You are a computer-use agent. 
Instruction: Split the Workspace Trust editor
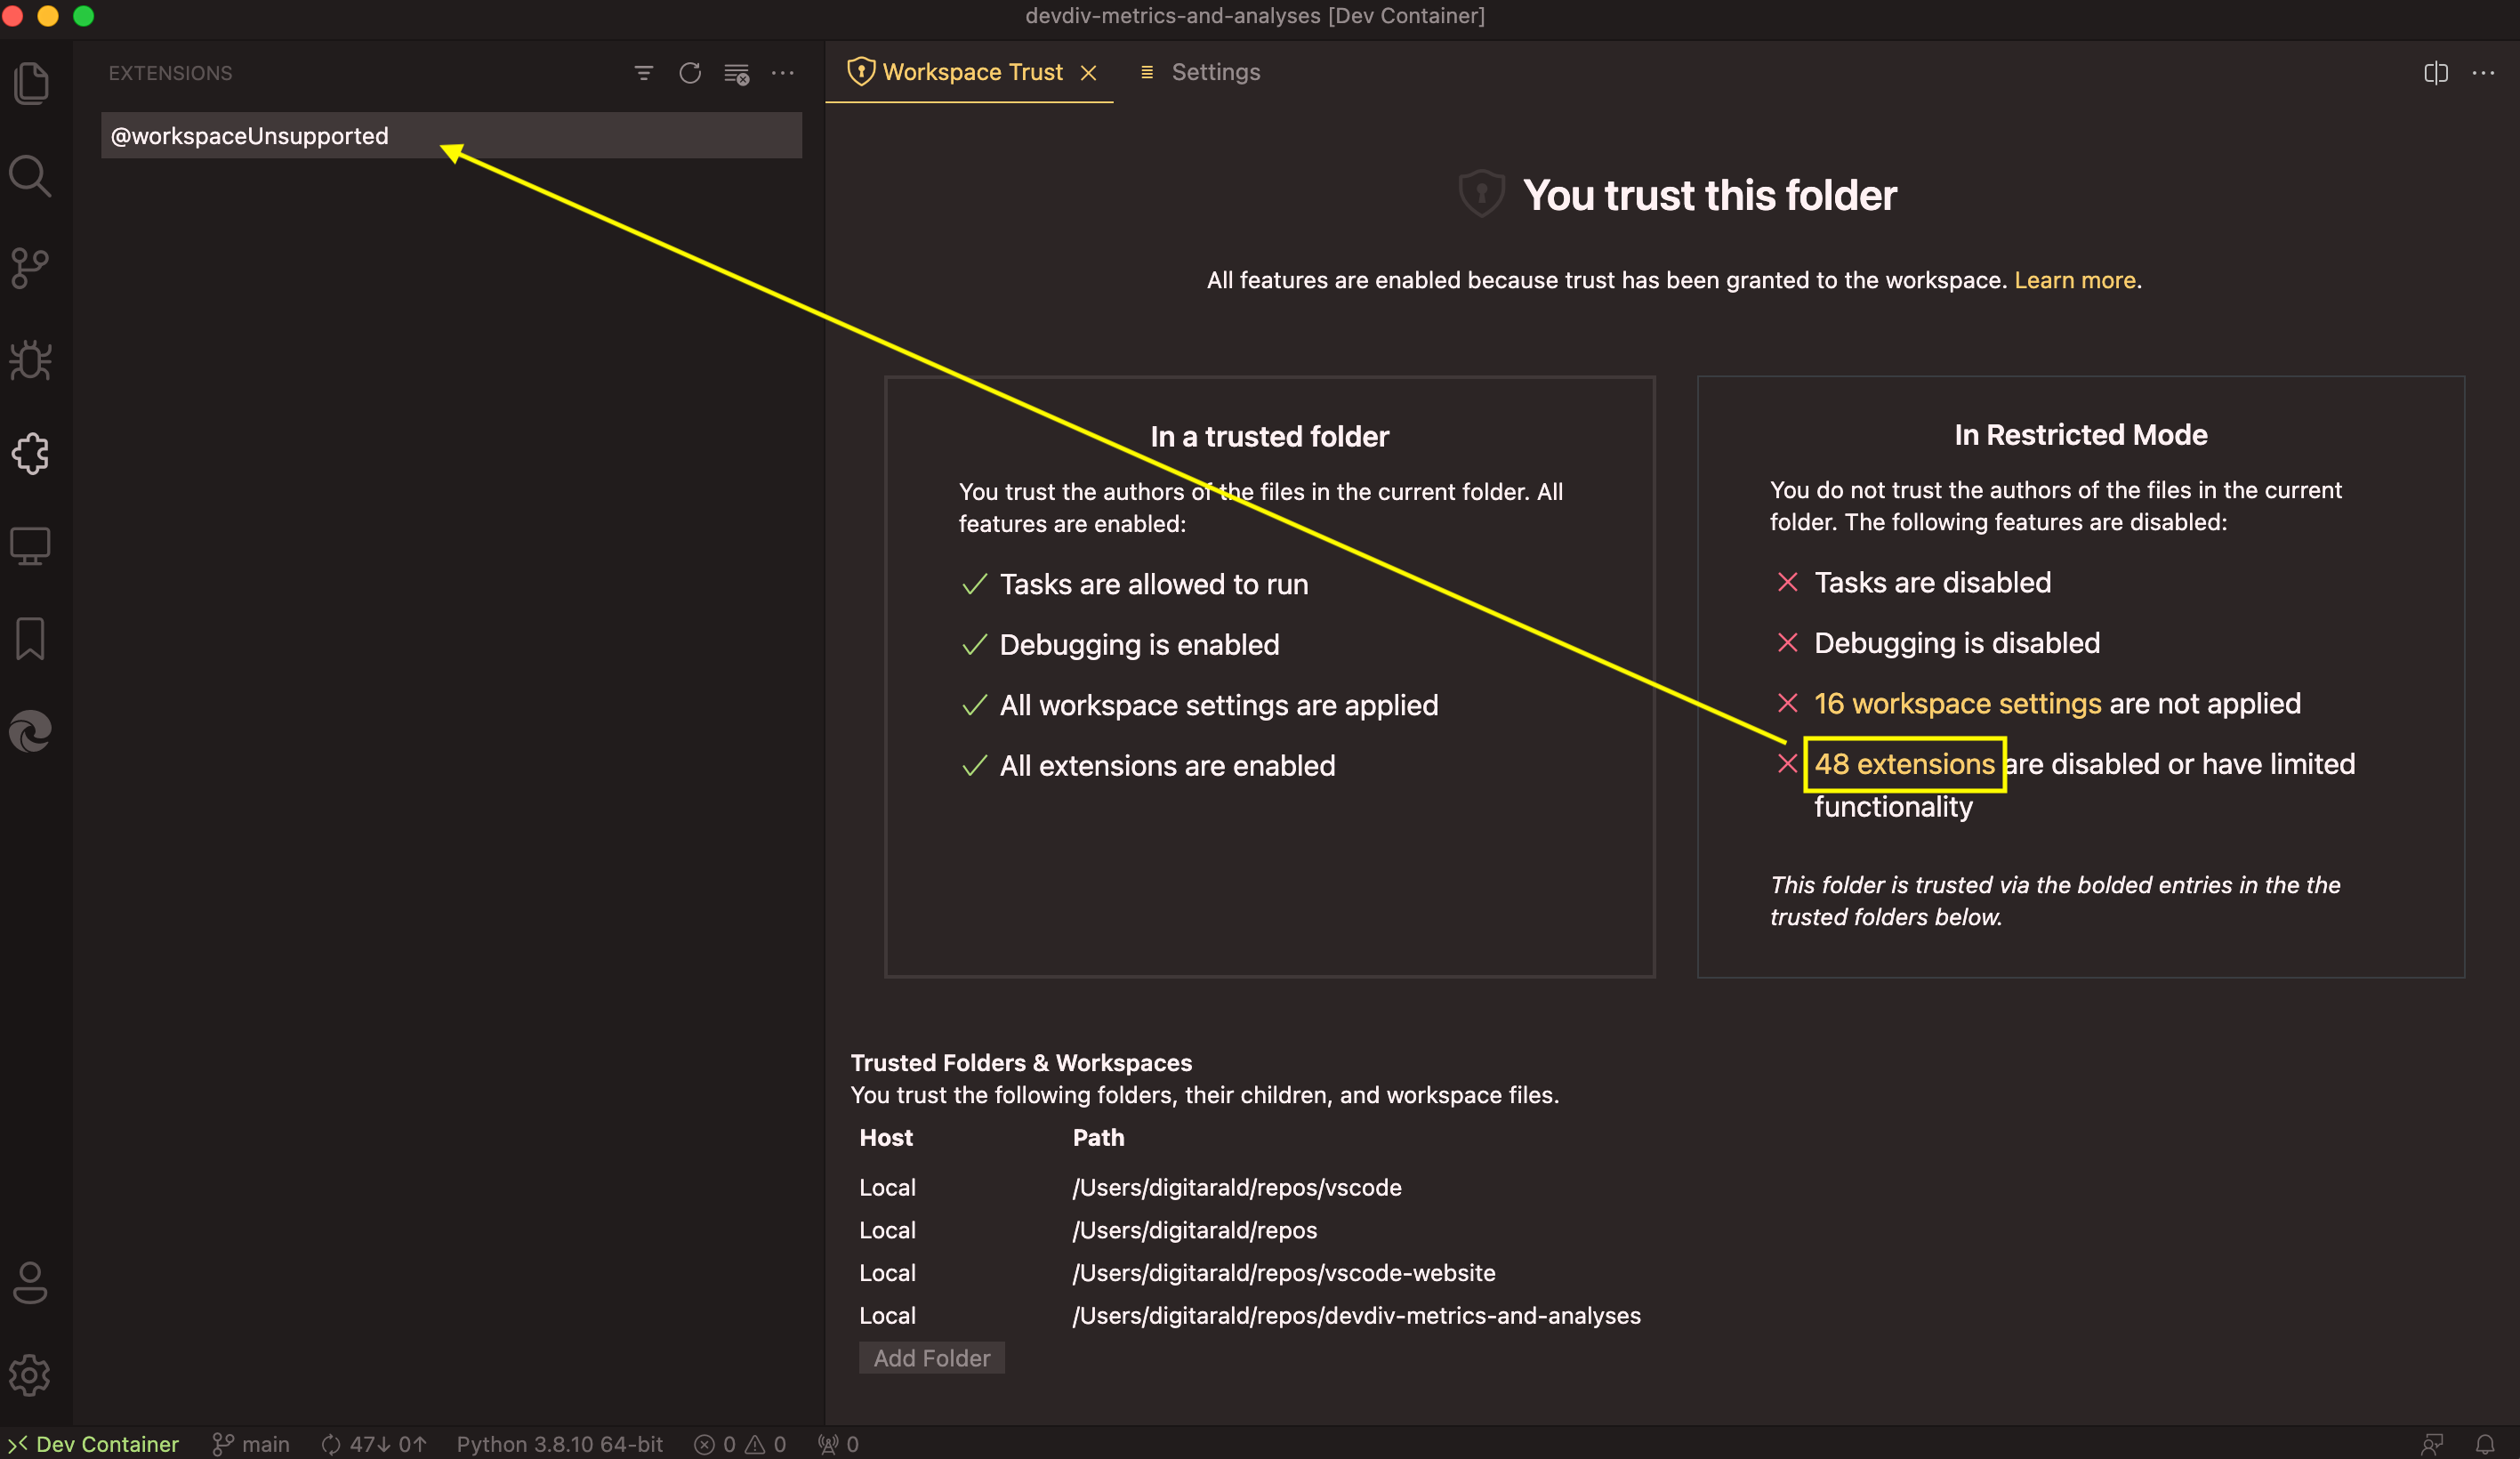point(2436,72)
